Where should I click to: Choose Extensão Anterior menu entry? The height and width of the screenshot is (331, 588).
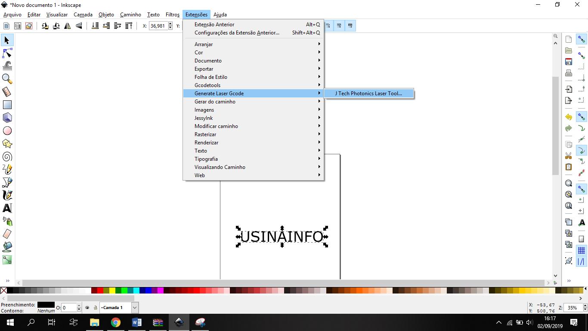[254, 25]
